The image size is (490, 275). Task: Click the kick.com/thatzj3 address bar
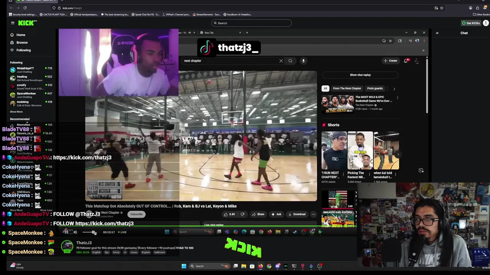pos(245,8)
